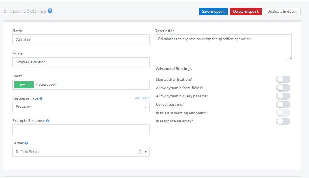Open Endpoint Settings help icon
Viewport: 309px width, 178px height.
tap(50, 11)
